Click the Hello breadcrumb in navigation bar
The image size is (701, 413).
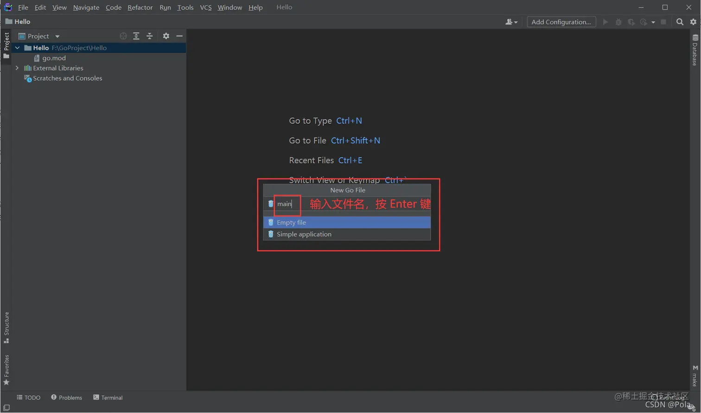18,22
